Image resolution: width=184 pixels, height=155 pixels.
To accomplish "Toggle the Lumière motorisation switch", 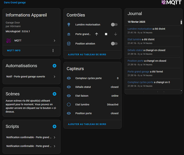I will (114, 25).
